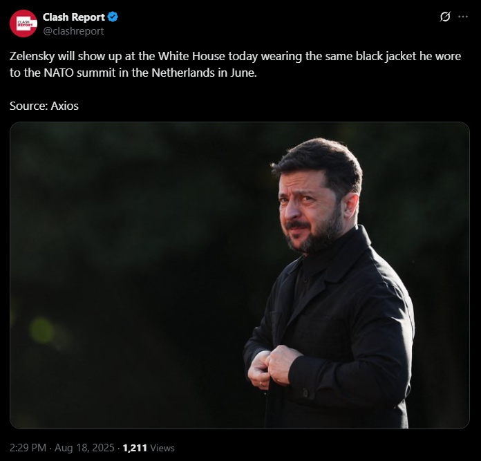
Task: Open the @clashreport handle link
Action: point(73,31)
